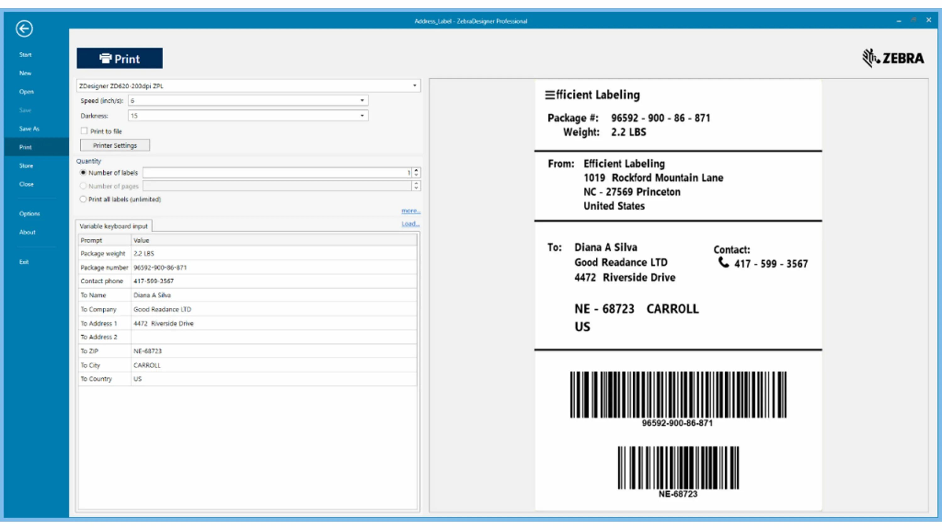Click the Zebra logo

[x=893, y=58]
